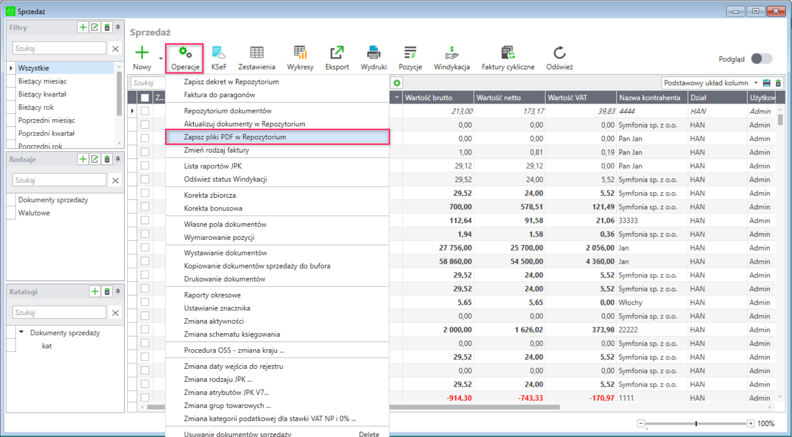Click the Eksport icon

click(337, 58)
